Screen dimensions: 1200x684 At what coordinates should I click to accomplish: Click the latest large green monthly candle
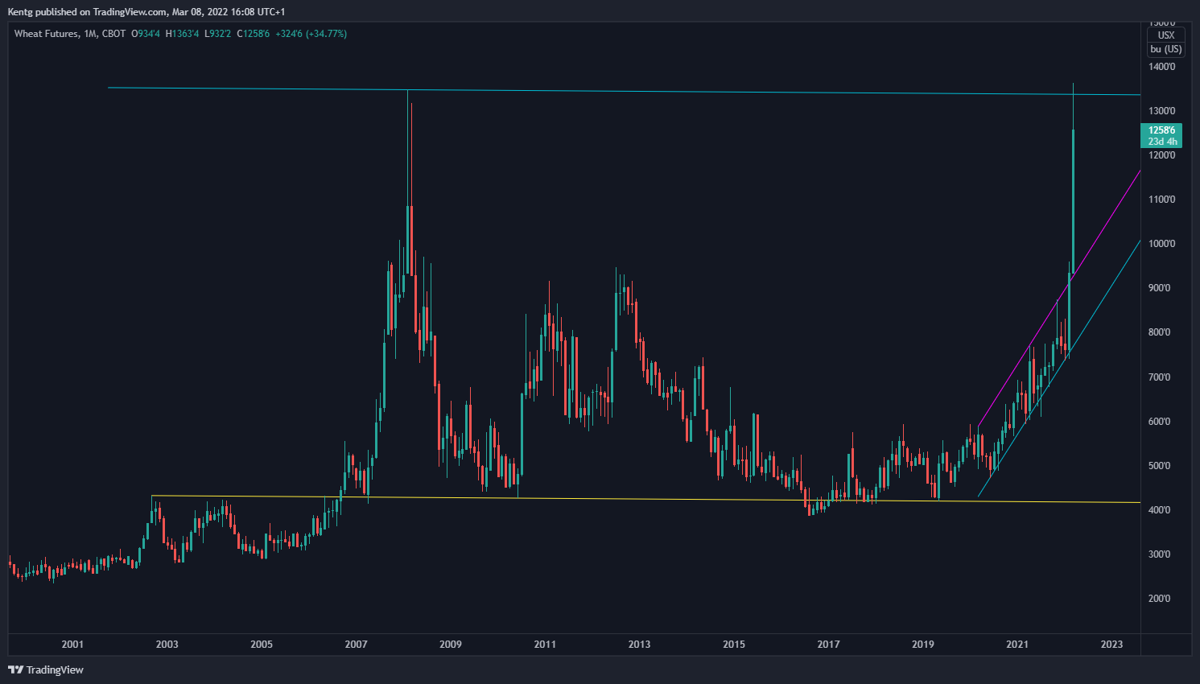pos(1074,201)
